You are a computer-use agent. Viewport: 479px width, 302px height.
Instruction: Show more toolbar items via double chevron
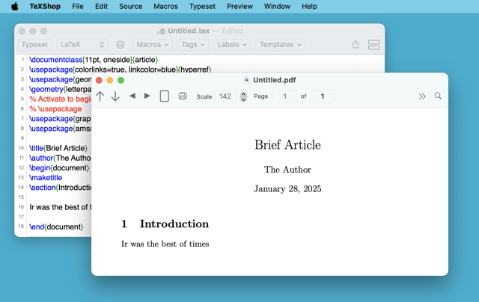coord(422,96)
